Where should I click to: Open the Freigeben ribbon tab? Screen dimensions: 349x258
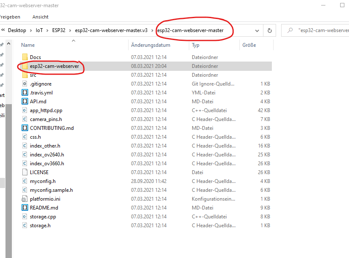pyautogui.click(x=10, y=17)
